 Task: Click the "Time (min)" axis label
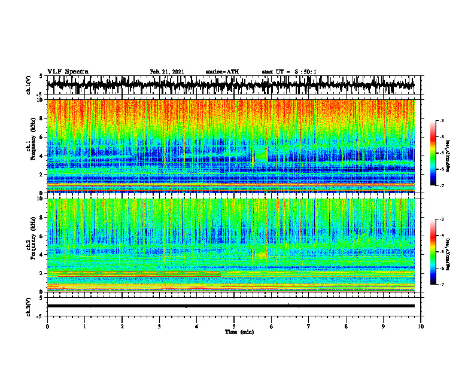[x=239, y=332]
